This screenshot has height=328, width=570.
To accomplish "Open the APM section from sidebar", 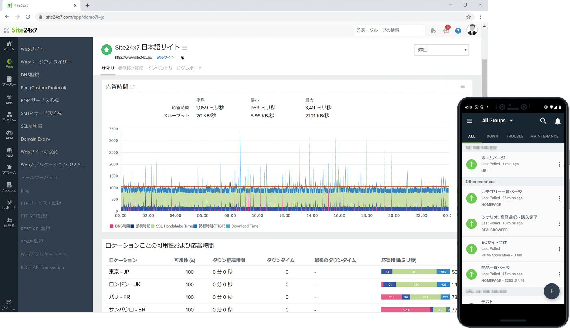I will pos(9,134).
